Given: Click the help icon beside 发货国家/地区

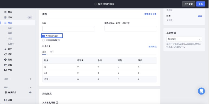Looking at the screenshot, I should tap(57, 103).
